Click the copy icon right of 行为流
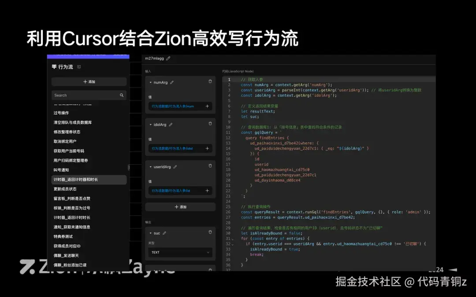Viewport: 476px width, 297px height. point(79,67)
